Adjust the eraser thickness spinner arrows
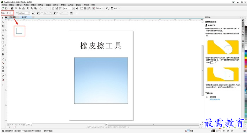 point(29,13)
